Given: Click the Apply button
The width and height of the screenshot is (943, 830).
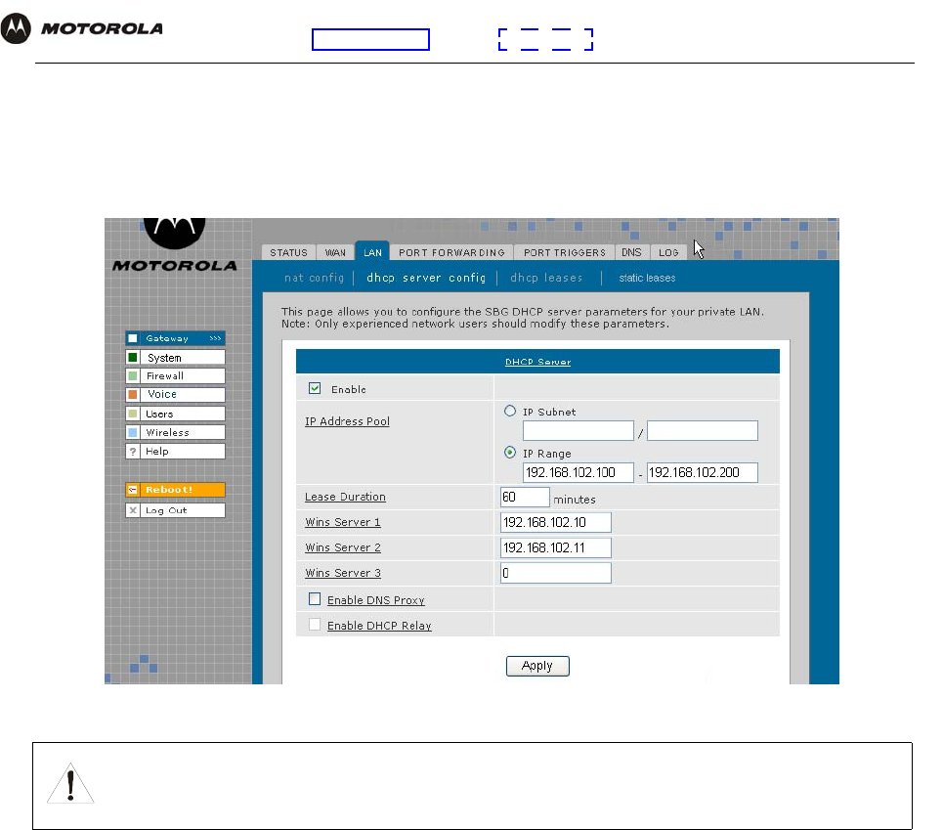Looking at the screenshot, I should (x=537, y=666).
